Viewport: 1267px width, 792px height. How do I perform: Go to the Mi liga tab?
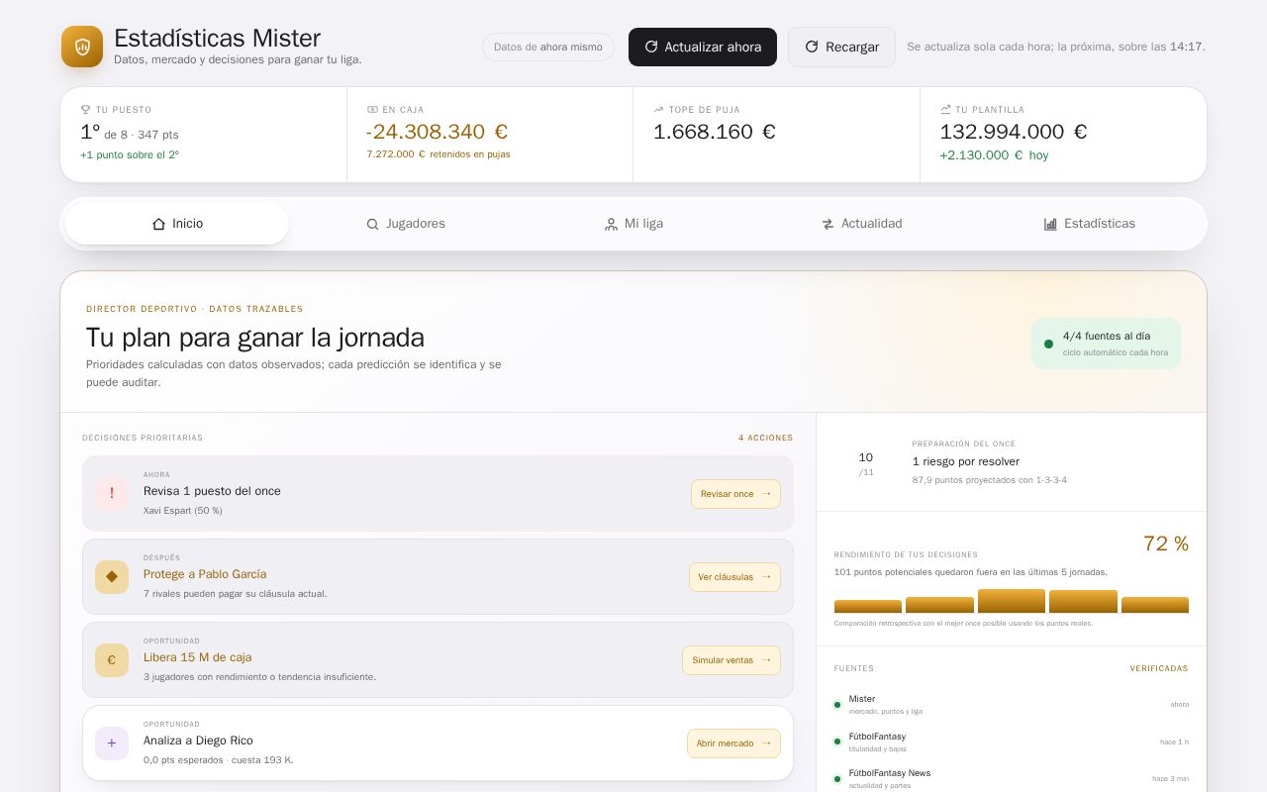click(x=633, y=224)
